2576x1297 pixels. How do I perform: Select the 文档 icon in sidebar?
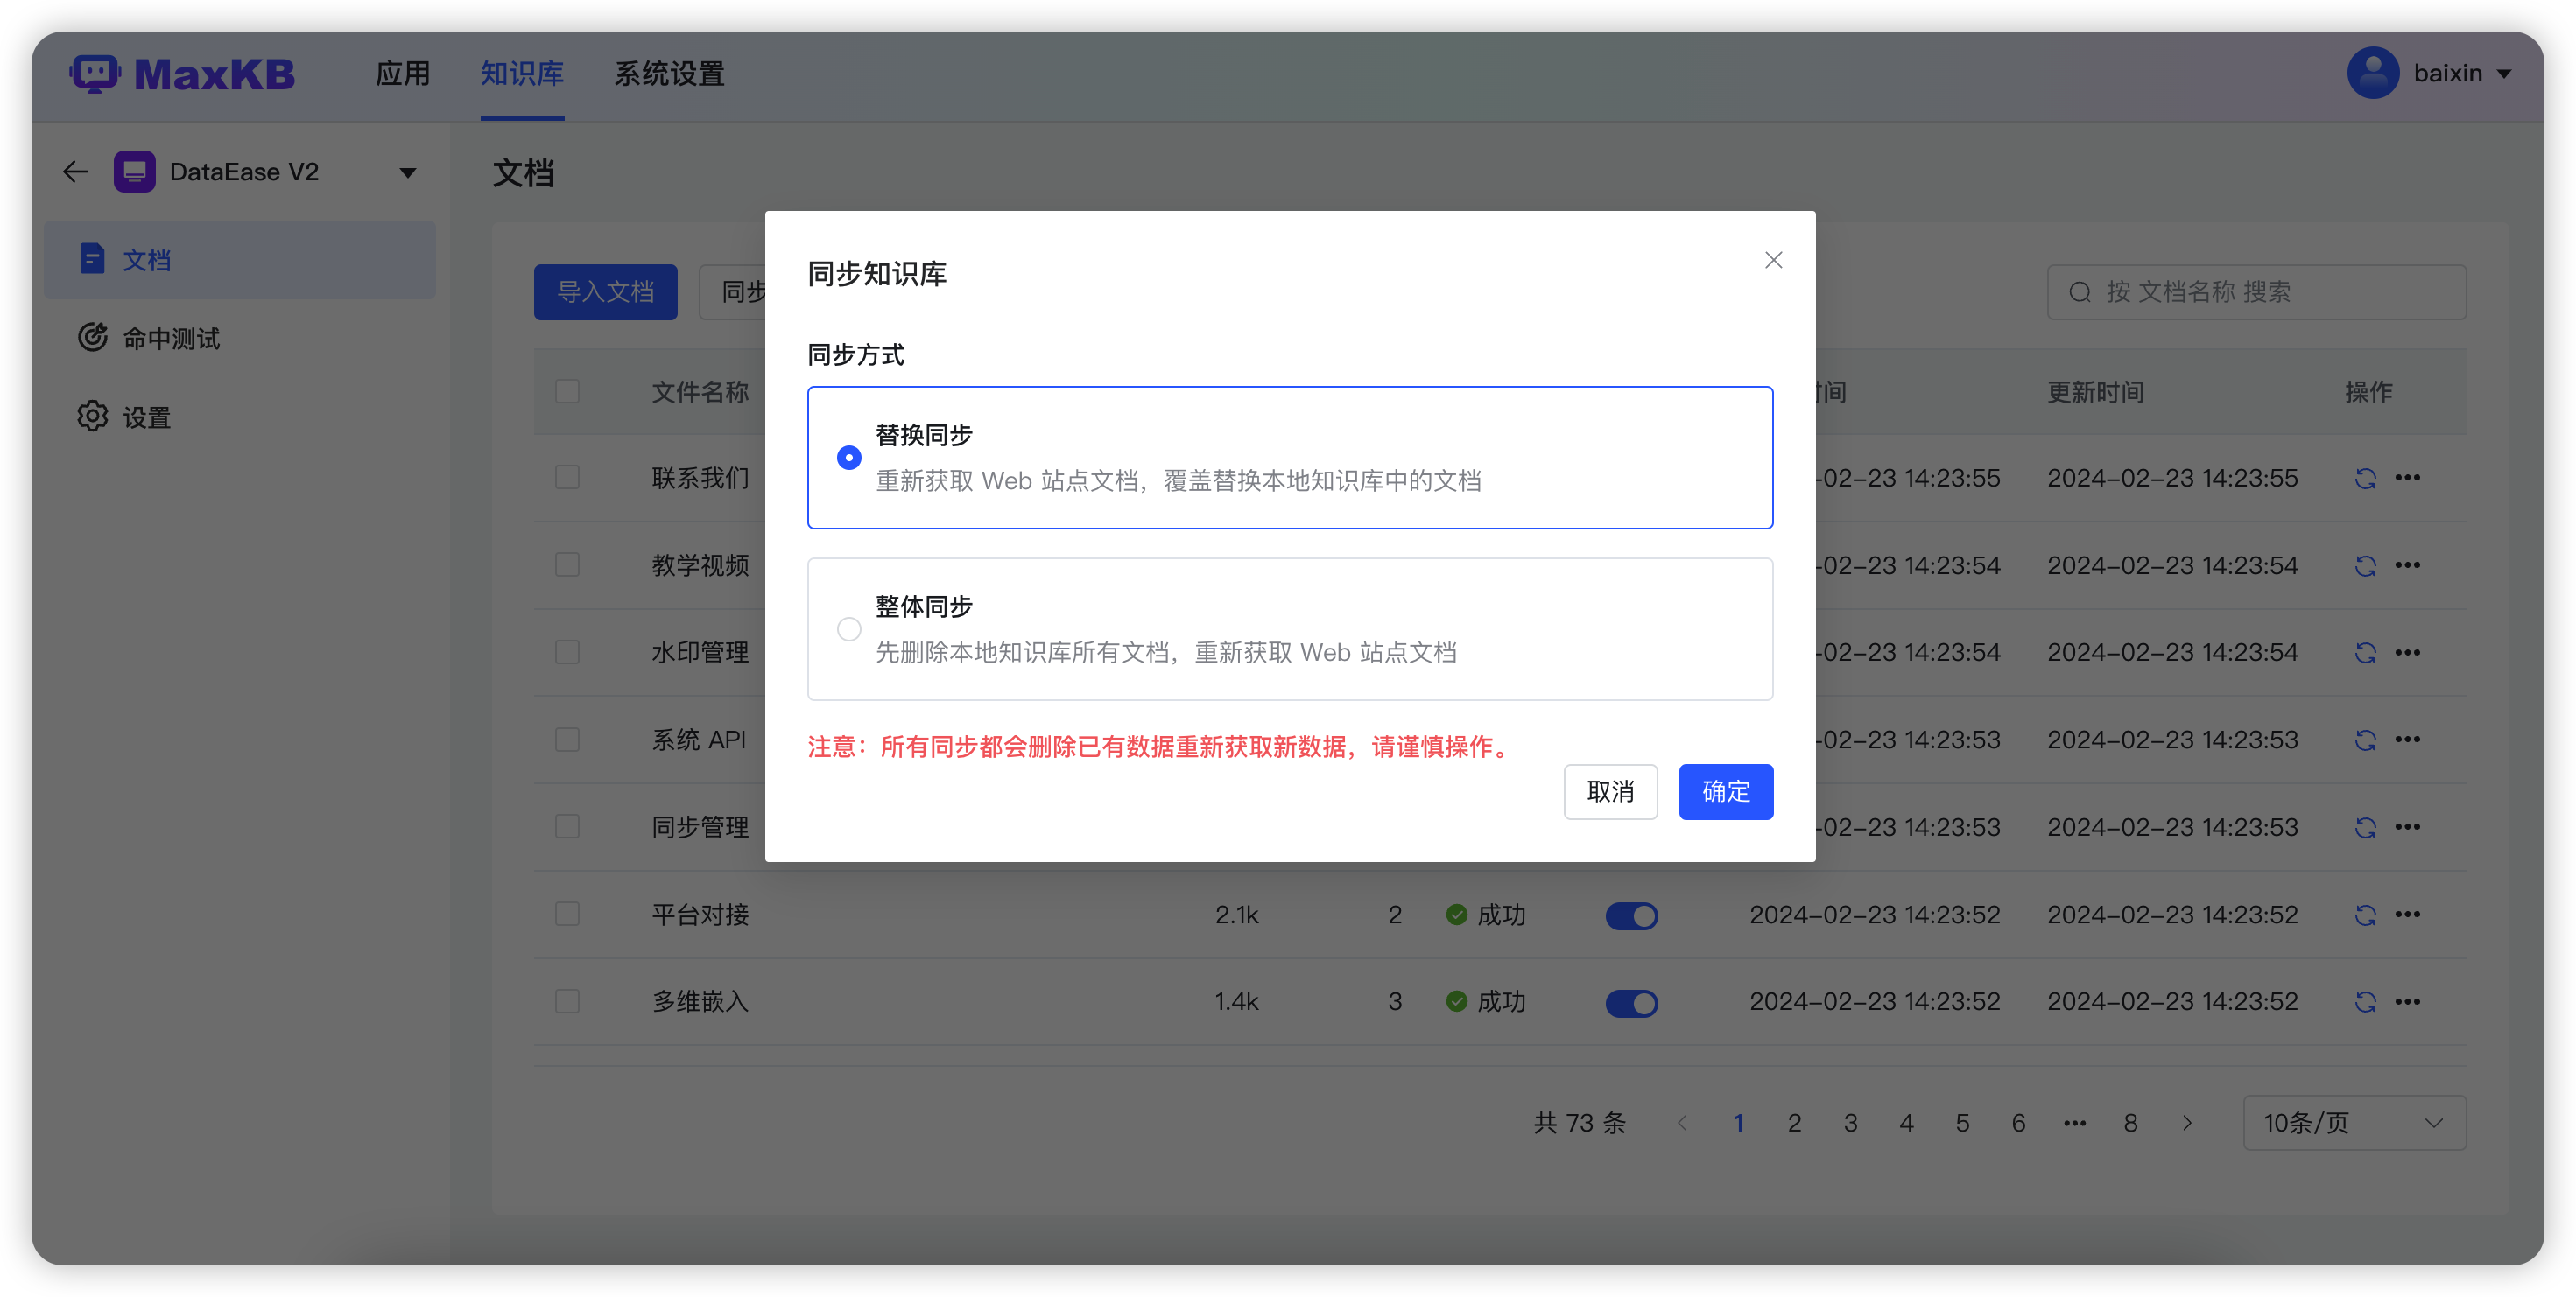point(93,258)
